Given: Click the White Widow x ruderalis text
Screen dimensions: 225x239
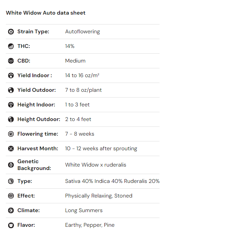Looking at the screenshot, I should (95, 165).
